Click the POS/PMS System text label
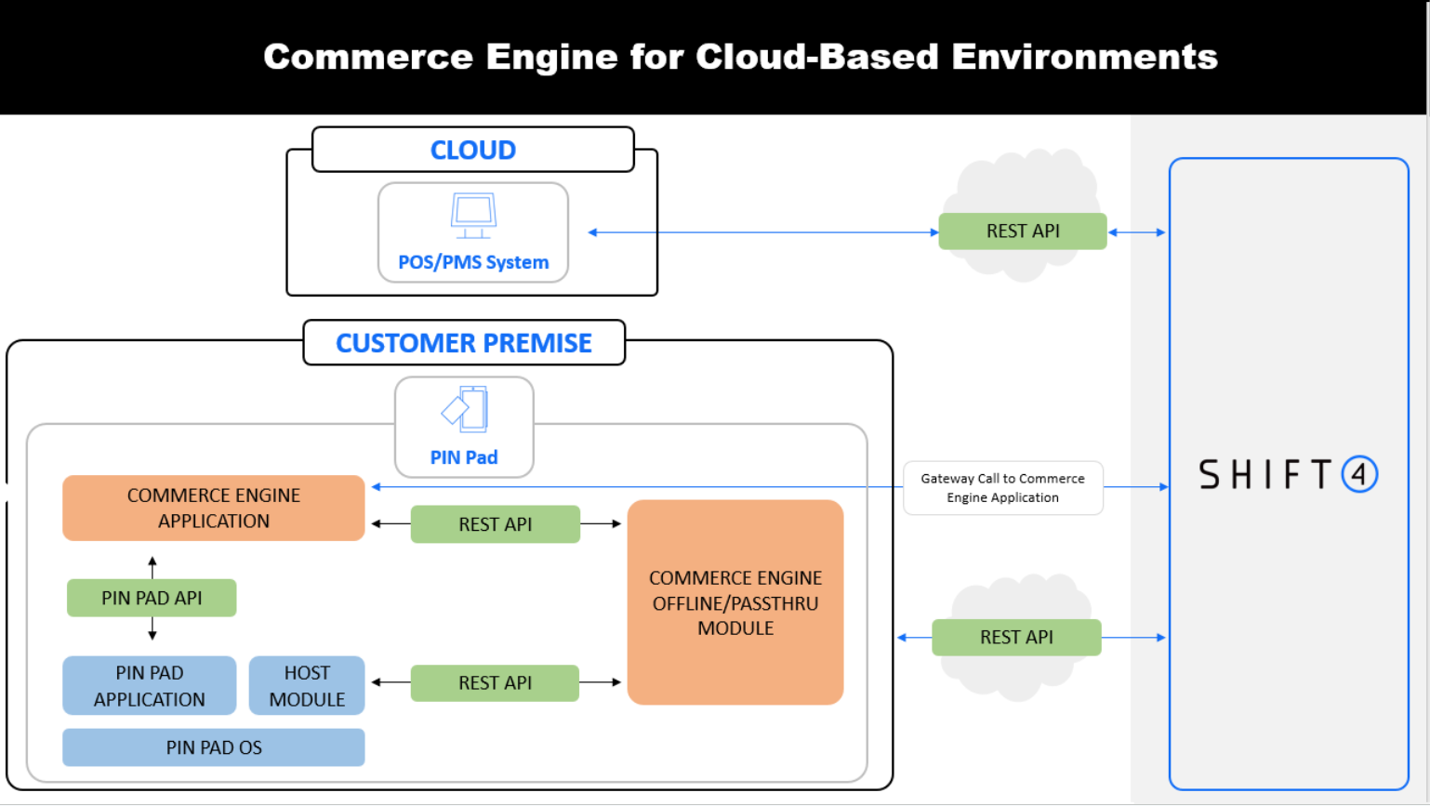The image size is (1430, 806). [x=473, y=263]
